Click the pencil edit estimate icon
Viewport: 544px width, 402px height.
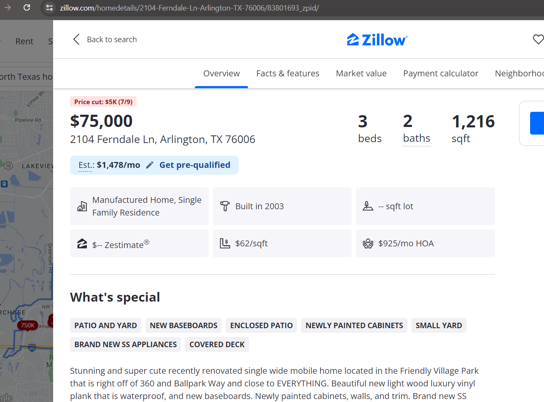click(x=150, y=165)
